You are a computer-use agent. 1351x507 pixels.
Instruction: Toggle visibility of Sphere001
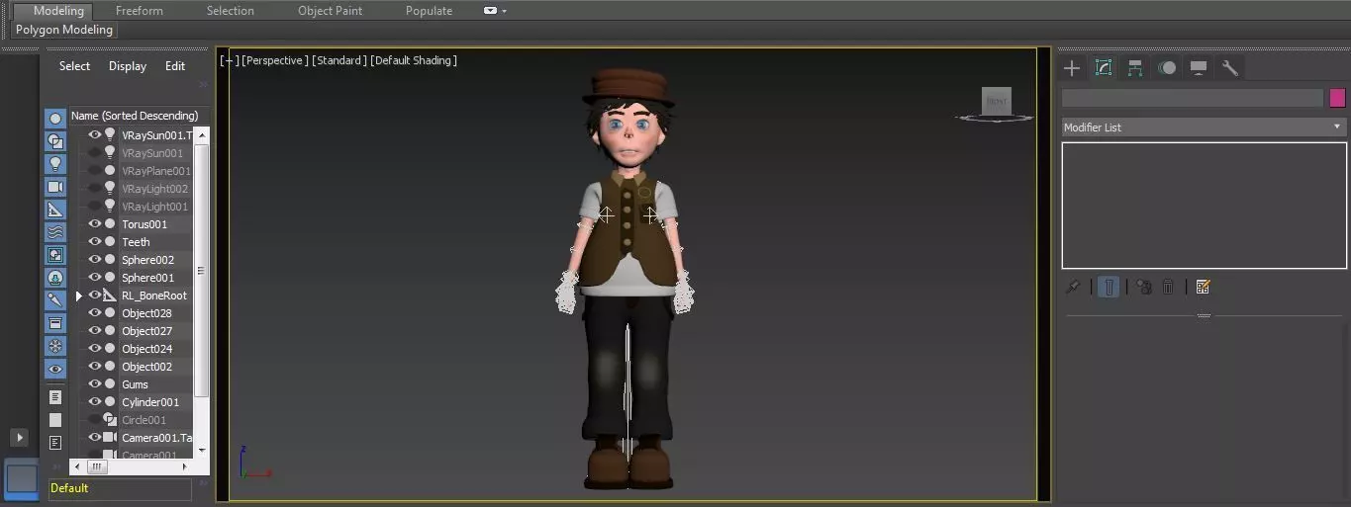(95, 278)
